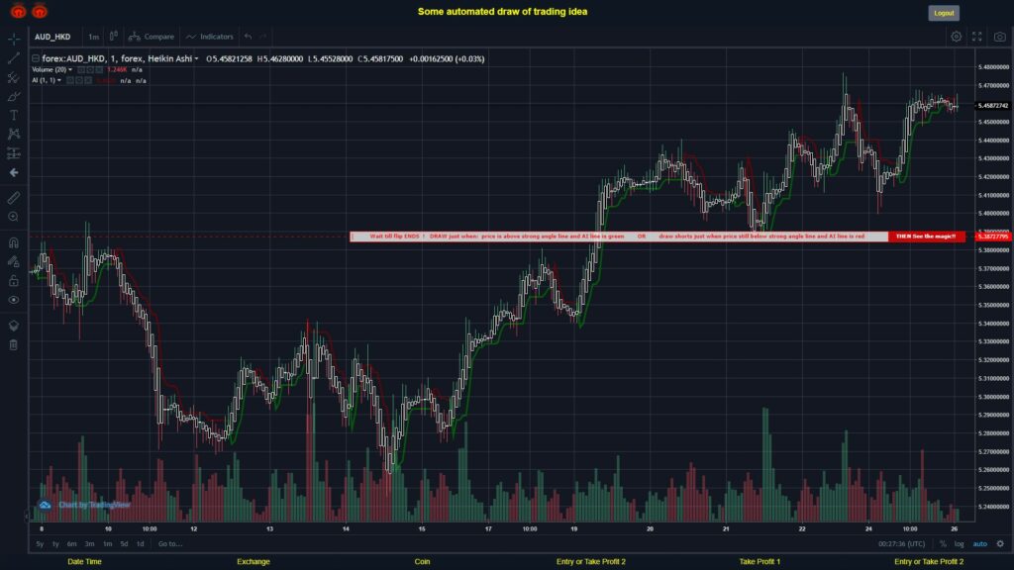1014x570 pixels.
Task: Click the AUD_HKD symbol field
Action: 53,37
